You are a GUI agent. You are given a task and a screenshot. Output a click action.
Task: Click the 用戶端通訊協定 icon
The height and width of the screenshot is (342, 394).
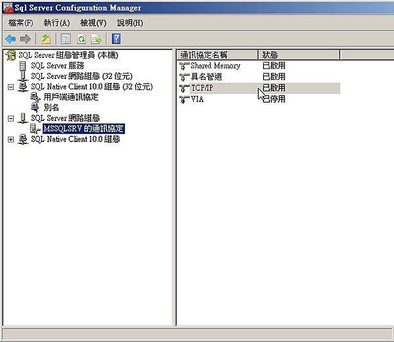[35, 97]
